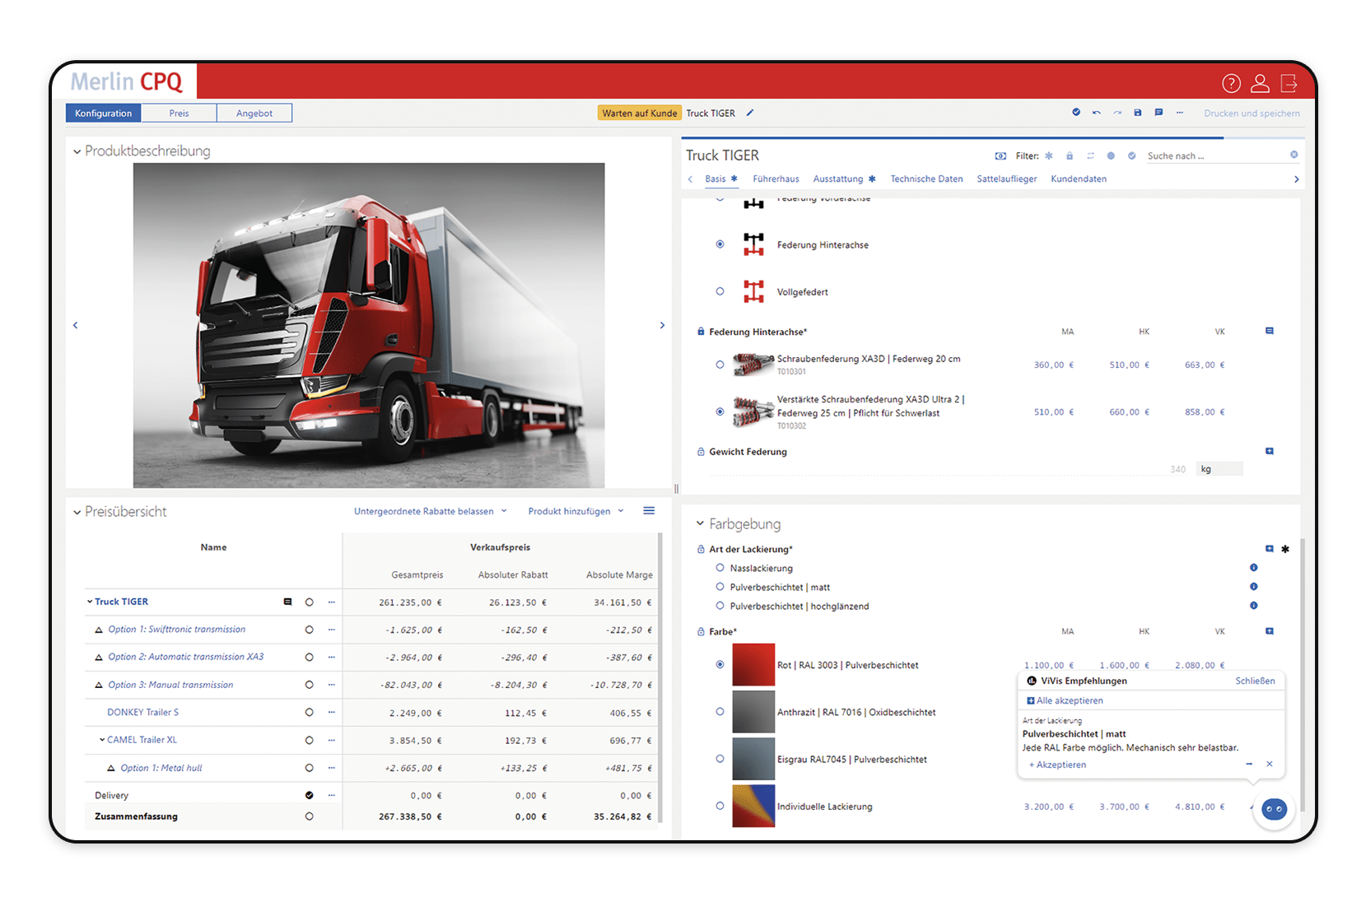This screenshot has width=1366, height=897.
Task: Open comments via the speech bubble toolbar icon
Action: coord(1159,113)
